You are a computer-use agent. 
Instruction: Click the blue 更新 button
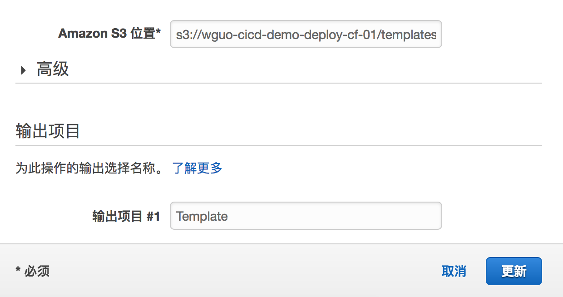click(x=514, y=272)
